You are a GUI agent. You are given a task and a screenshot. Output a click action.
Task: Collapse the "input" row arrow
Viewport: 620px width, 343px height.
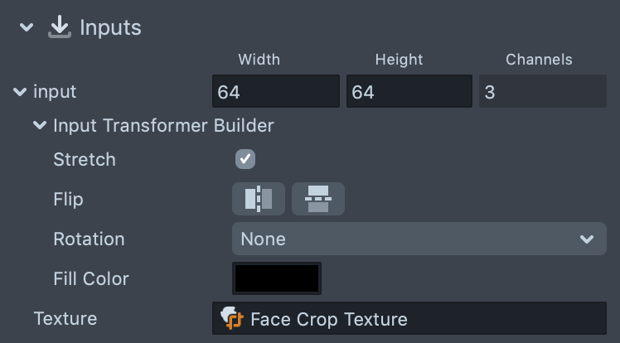click(x=20, y=92)
